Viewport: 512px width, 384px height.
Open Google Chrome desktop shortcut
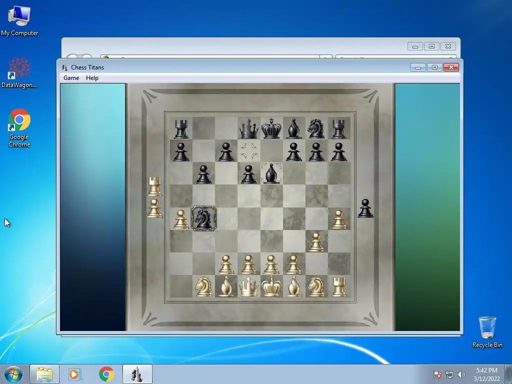coord(19,128)
